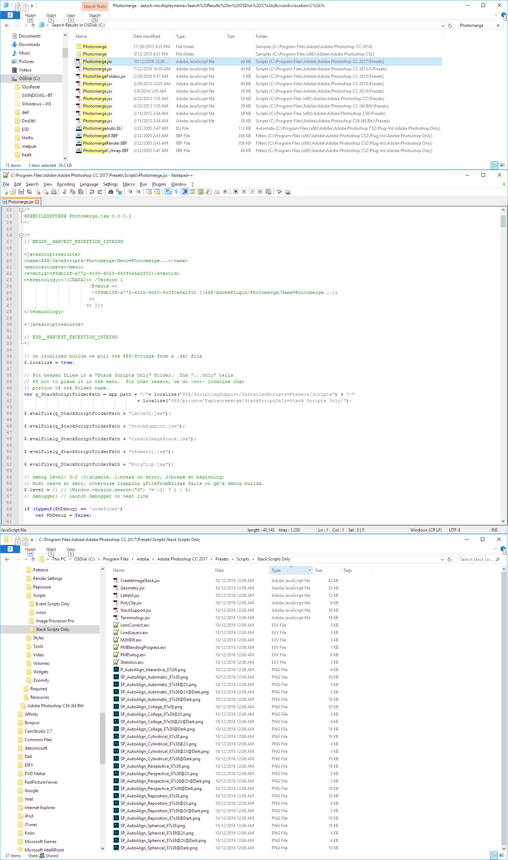Sort results by Date modified column
This screenshot has width=508, height=860.
(x=147, y=36)
